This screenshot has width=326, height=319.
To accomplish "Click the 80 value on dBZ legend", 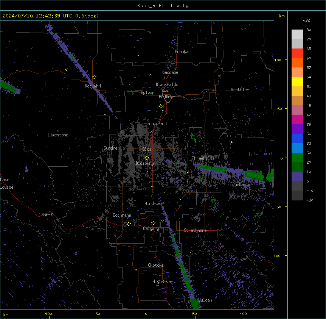I will coord(309,30).
